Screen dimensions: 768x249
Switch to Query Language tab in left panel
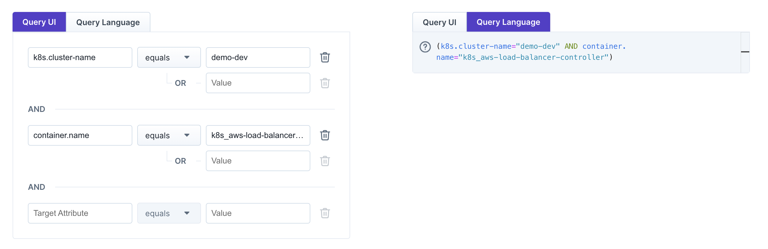pyautogui.click(x=108, y=22)
